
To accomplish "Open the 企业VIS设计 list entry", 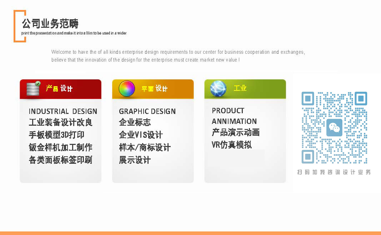I will point(141,135).
